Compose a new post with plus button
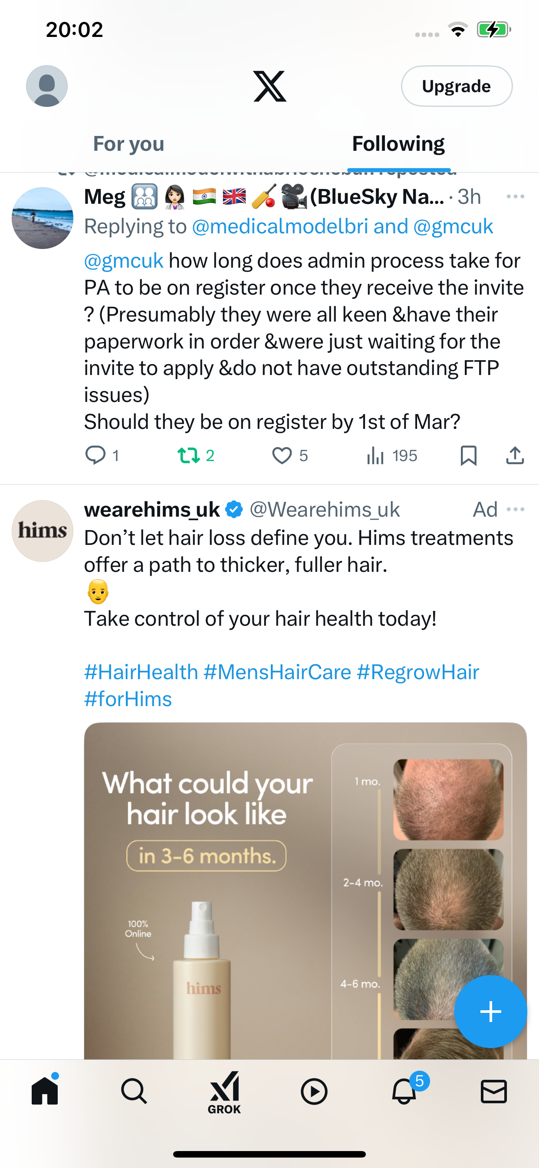539x1168 pixels. coord(490,1011)
